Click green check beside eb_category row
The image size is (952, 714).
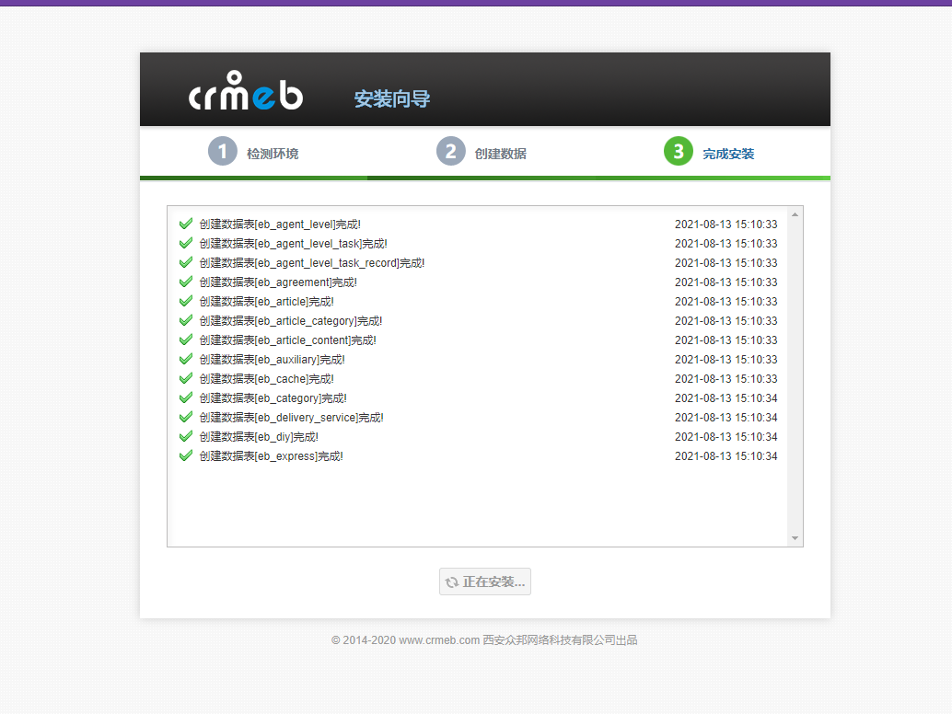186,398
